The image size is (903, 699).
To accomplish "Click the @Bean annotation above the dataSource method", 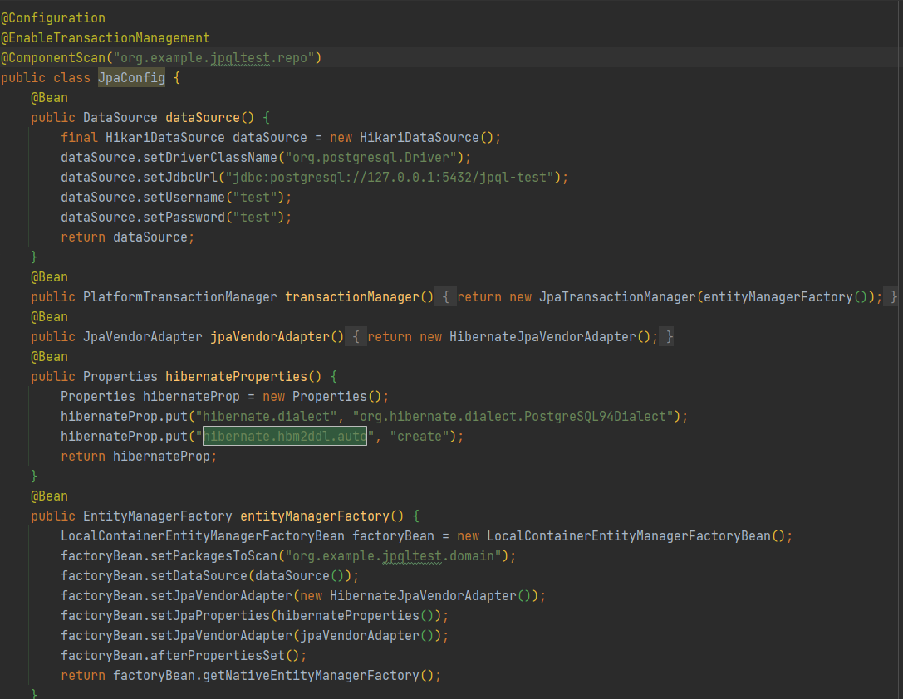I will [49, 98].
